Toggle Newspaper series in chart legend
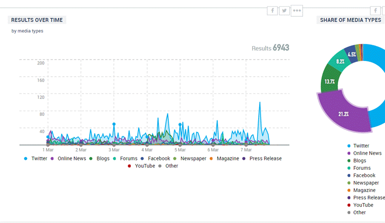385x223 pixels. (x=189, y=159)
